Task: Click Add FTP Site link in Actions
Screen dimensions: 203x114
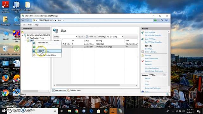Action: click(x=151, y=39)
